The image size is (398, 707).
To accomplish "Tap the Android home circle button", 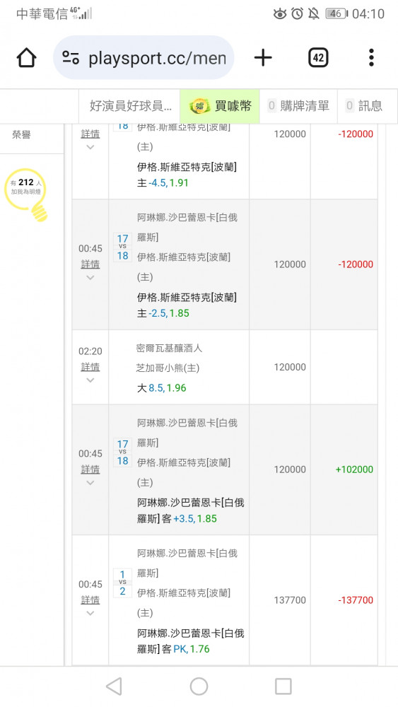I will point(199,686).
